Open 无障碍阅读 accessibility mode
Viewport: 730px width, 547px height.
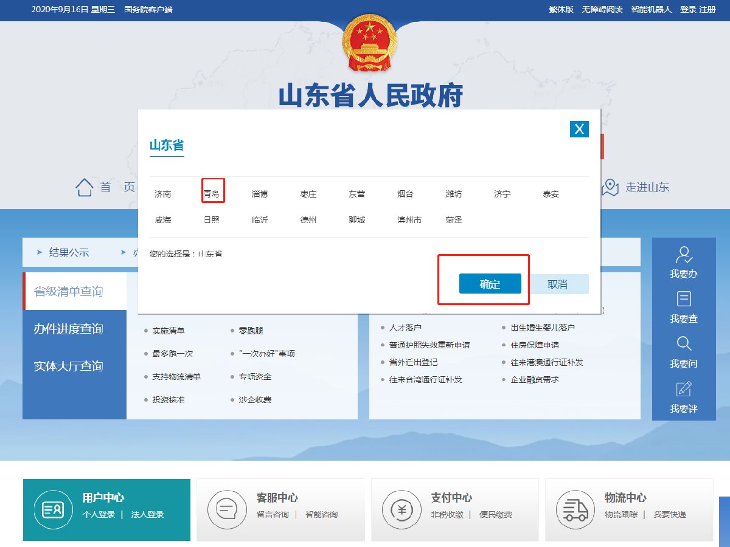602,10
